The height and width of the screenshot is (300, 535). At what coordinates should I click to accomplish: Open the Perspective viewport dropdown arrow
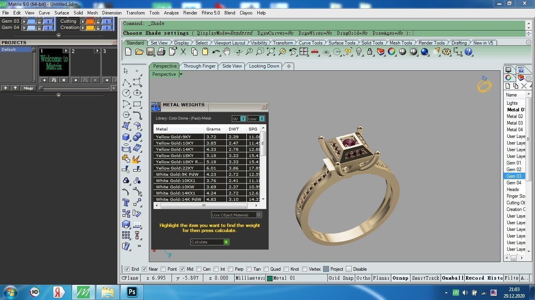181,74
